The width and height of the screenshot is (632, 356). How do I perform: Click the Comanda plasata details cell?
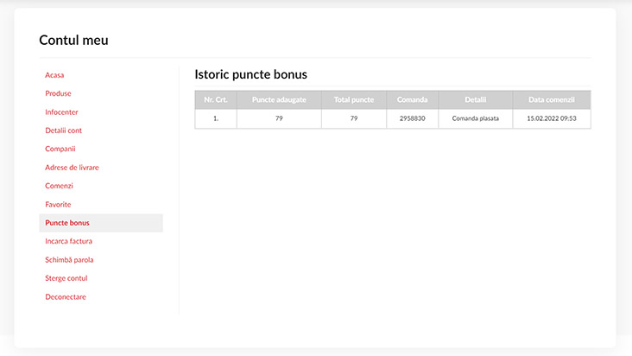[476, 118]
